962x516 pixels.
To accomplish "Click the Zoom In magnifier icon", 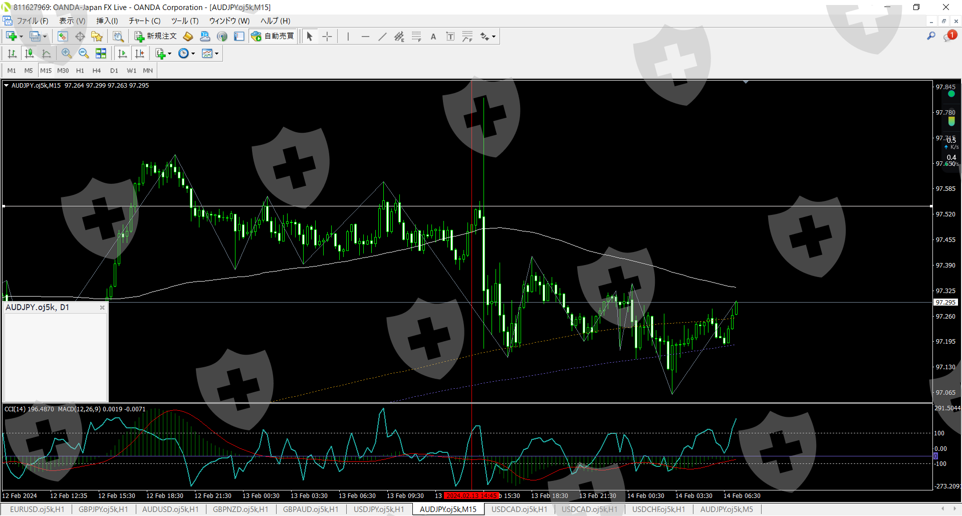I will point(66,54).
